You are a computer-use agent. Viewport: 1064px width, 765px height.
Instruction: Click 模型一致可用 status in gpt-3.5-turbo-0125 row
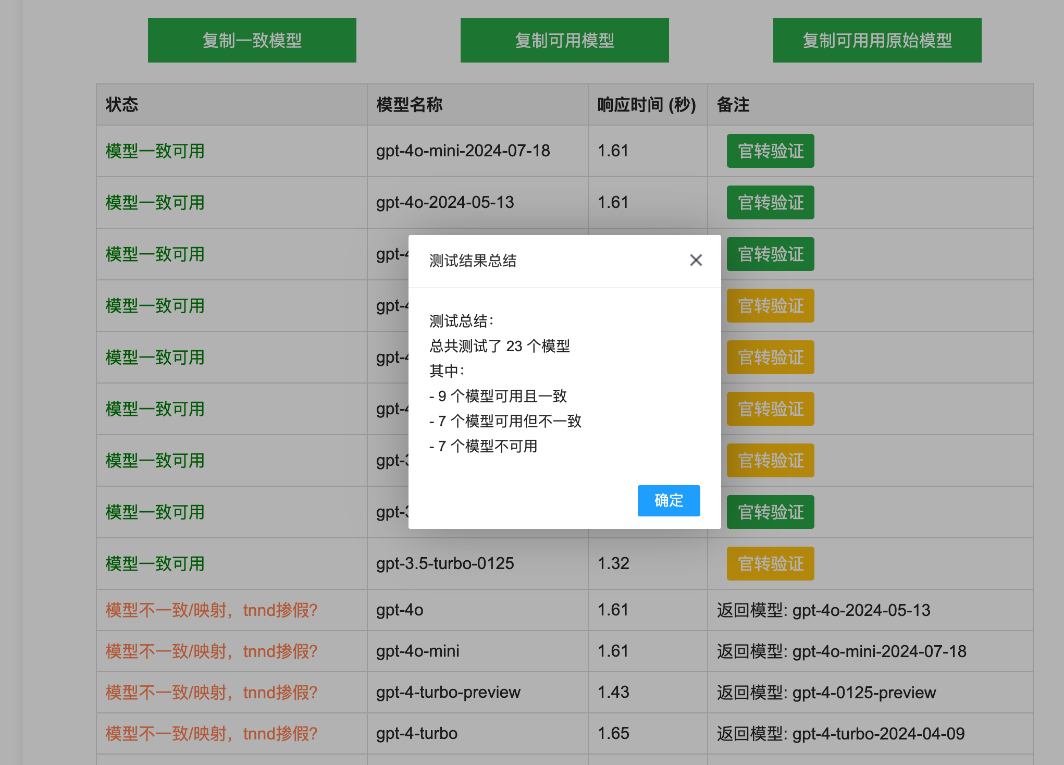155,564
